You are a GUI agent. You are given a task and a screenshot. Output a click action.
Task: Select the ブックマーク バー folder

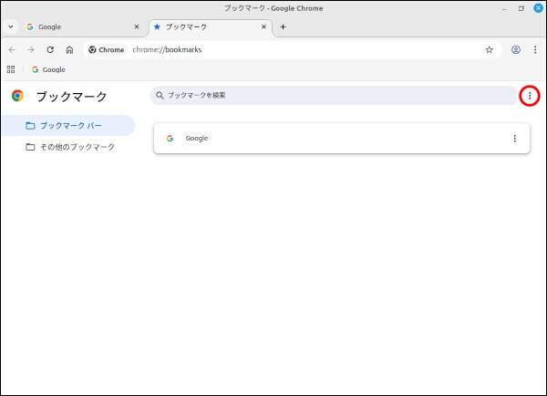(68, 125)
